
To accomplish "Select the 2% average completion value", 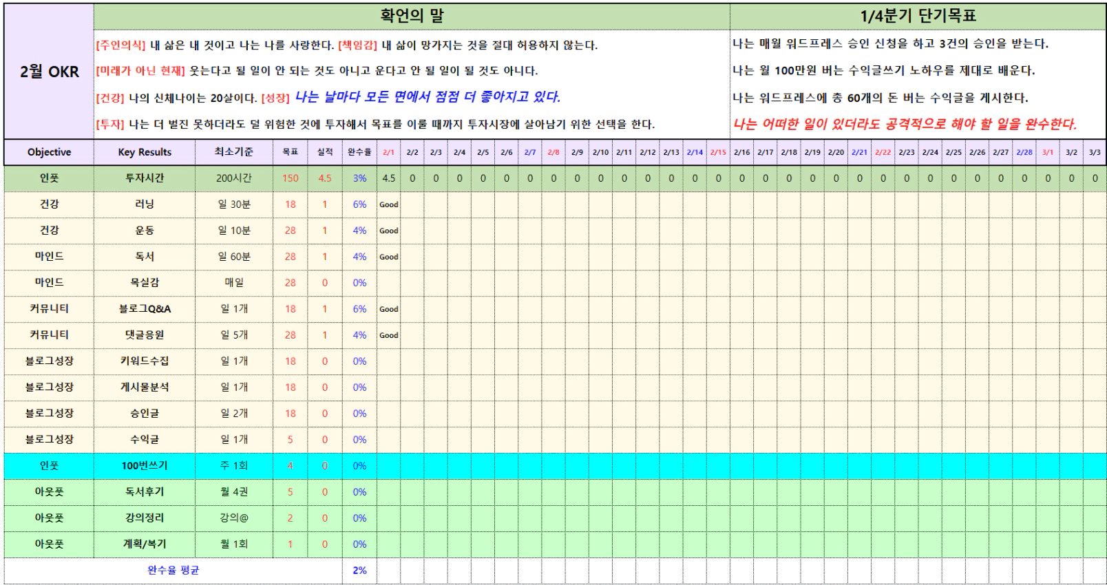I will (359, 571).
